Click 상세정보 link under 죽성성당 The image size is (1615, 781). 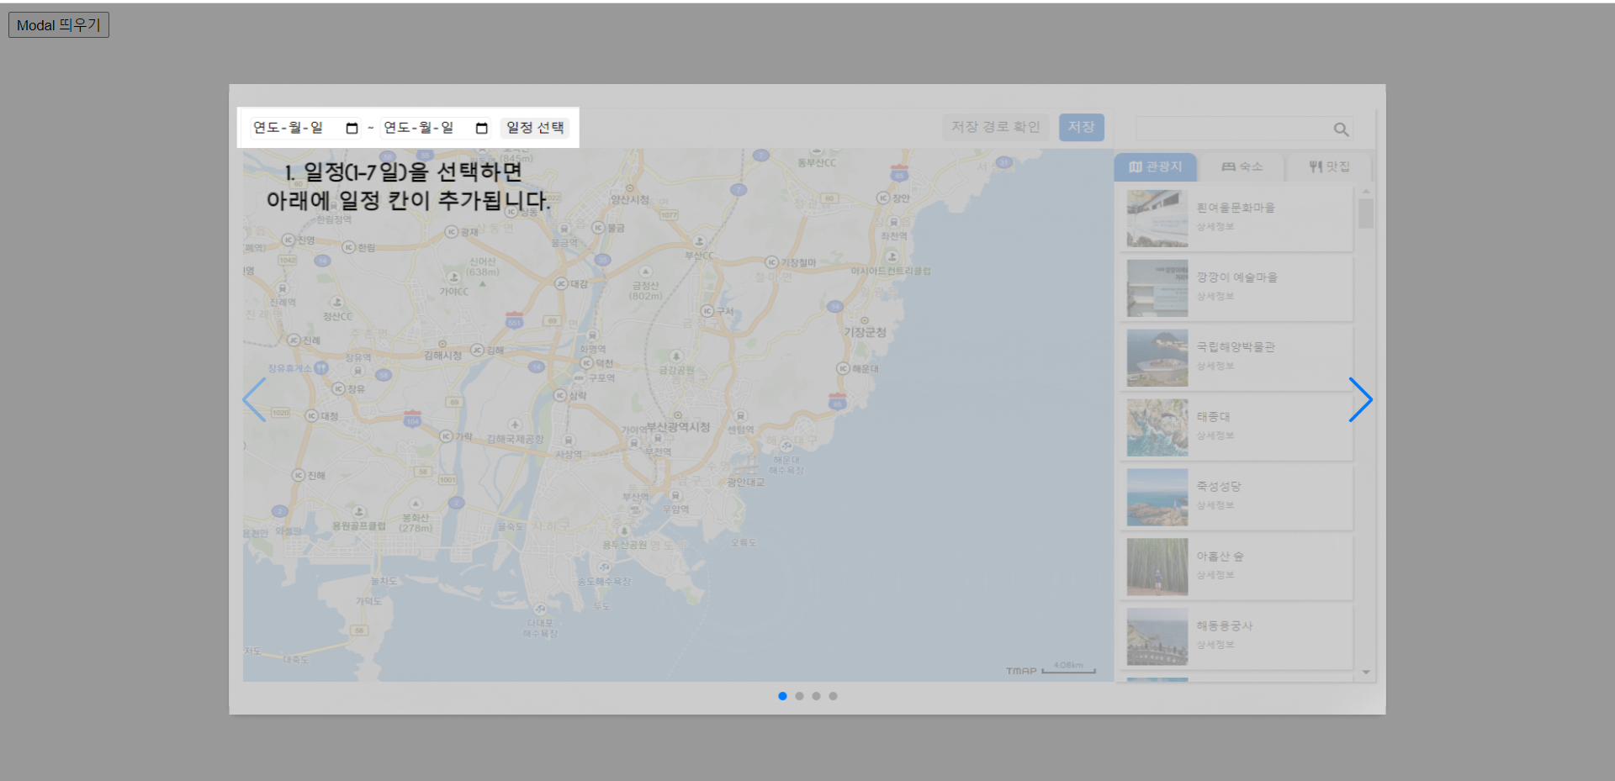tap(1215, 506)
